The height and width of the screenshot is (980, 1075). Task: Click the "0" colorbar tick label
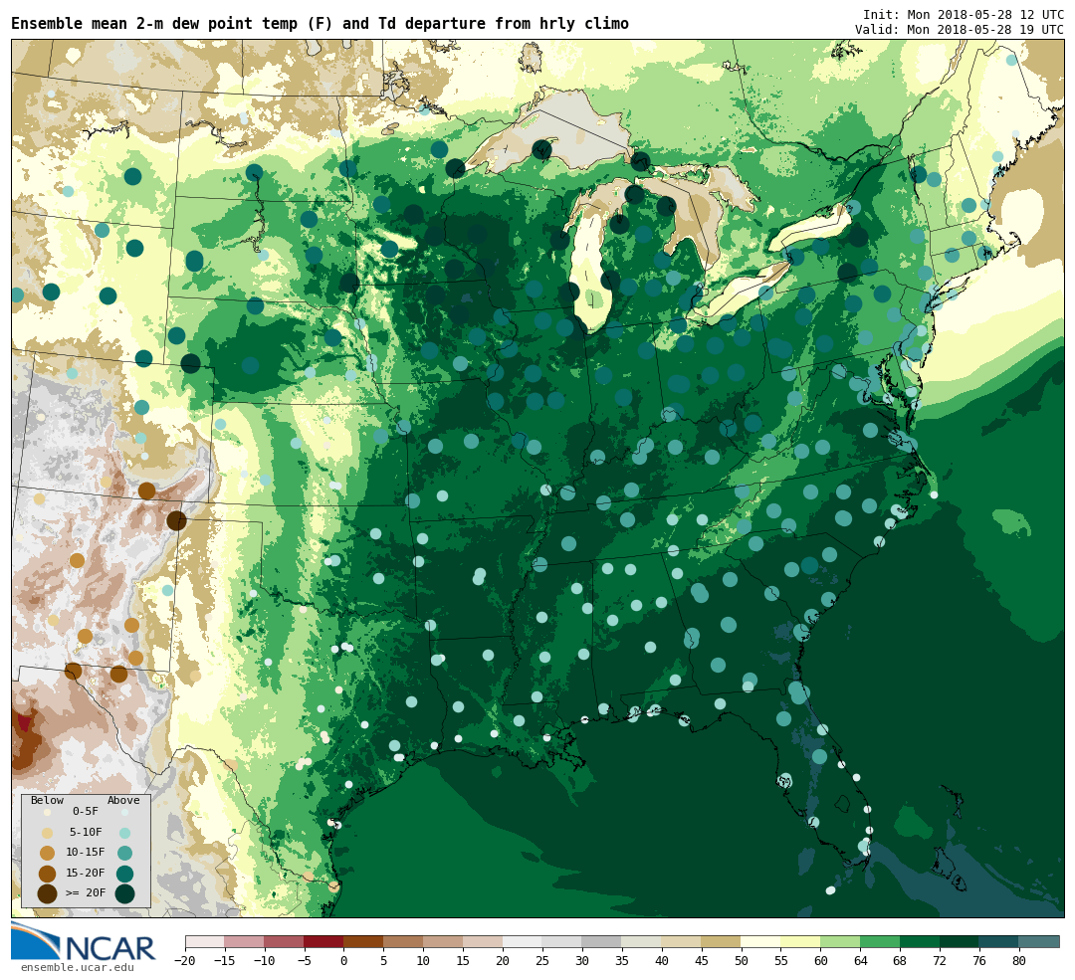tap(344, 961)
